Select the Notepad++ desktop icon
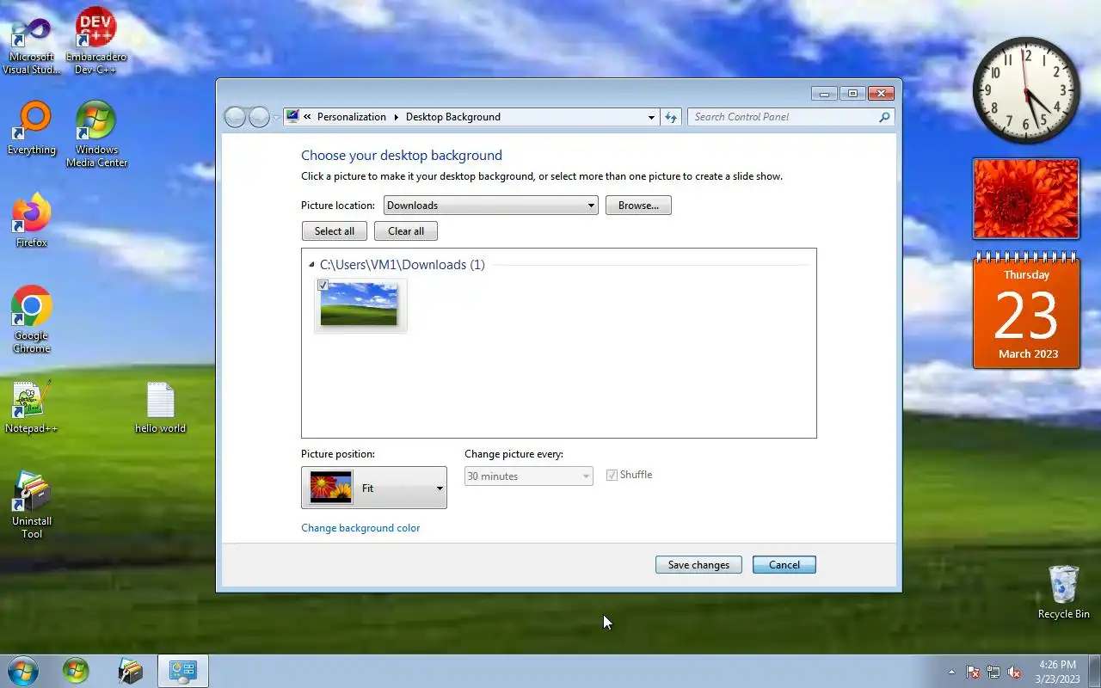Screen dimensions: 1101x688 point(32,408)
